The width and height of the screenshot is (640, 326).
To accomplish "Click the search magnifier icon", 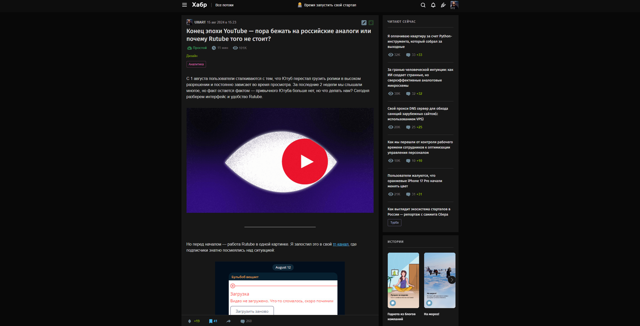I will [423, 5].
